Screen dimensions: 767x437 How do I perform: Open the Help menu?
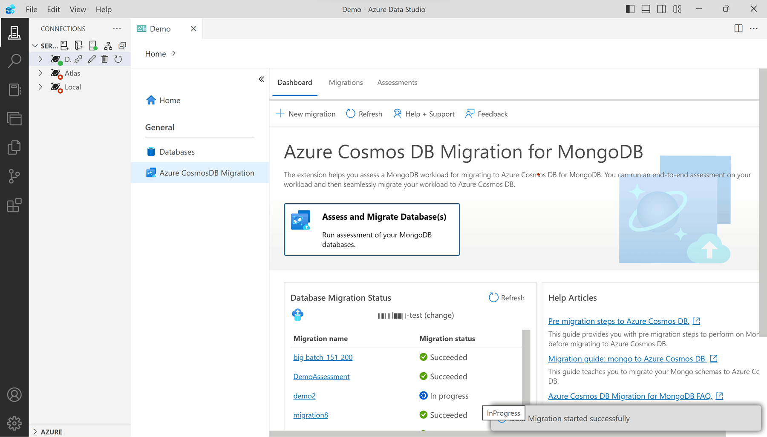pos(103,9)
